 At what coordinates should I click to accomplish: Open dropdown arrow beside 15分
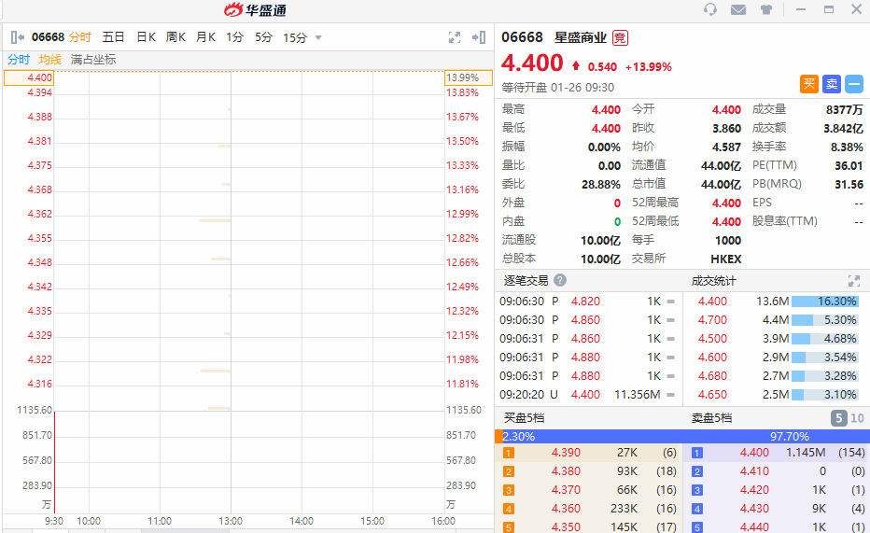point(318,37)
